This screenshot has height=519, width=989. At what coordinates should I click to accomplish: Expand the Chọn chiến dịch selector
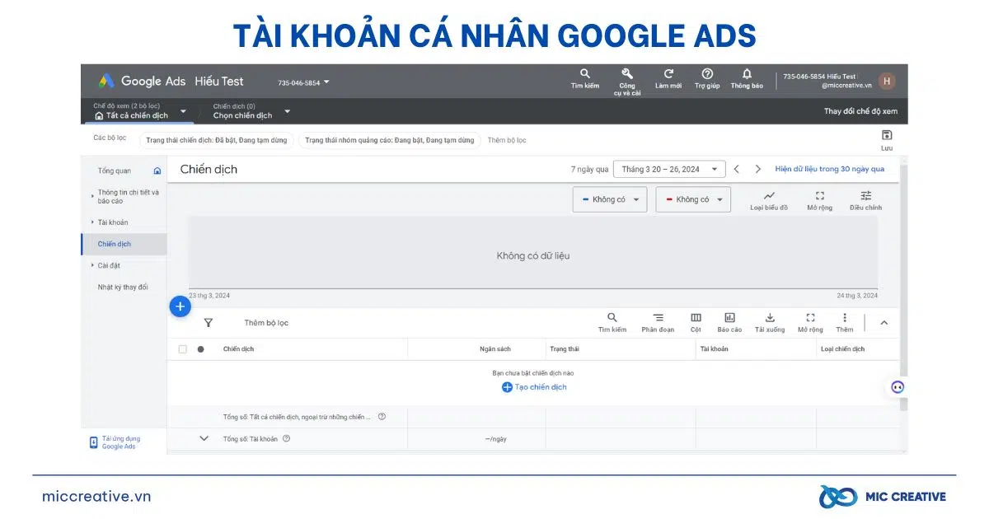pyautogui.click(x=246, y=113)
